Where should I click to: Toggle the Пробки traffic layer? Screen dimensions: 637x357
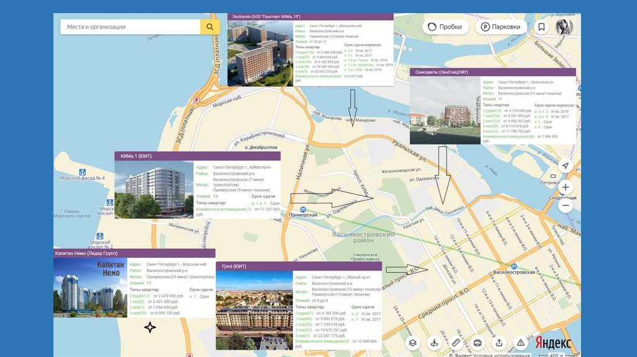tap(445, 27)
